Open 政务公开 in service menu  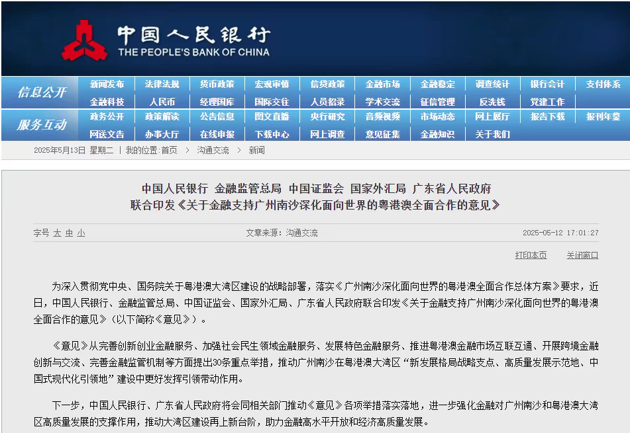pos(107,116)
